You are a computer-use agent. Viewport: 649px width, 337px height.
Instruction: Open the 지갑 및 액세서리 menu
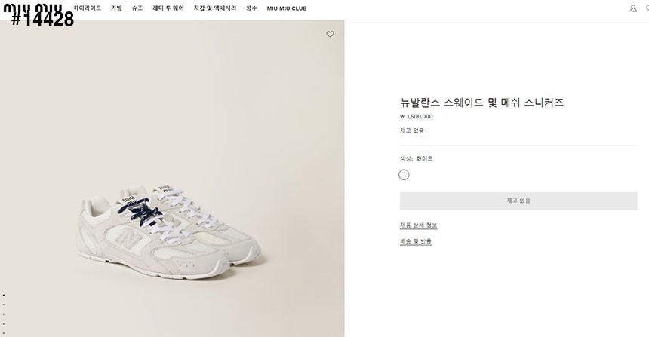pyautogui.click(x=215, y=8)
